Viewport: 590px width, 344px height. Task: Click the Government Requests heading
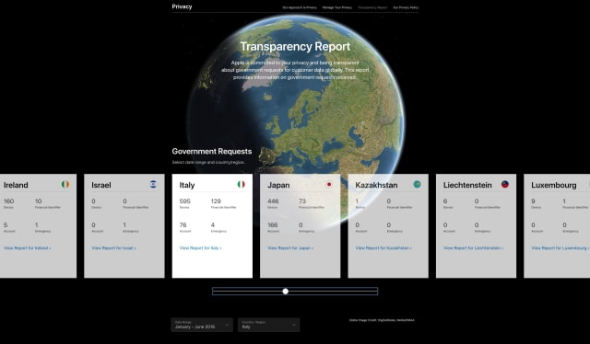(212, 152)
